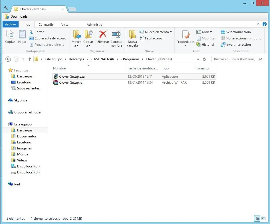Click the Forward navigation arrow

(x=16, y=59)
